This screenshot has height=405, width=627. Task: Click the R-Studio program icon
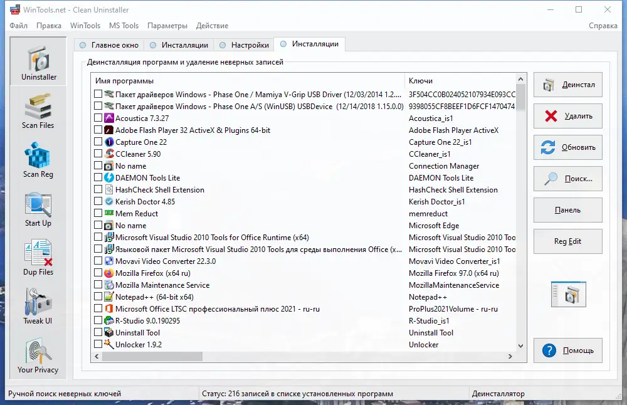tap(109, 320)
